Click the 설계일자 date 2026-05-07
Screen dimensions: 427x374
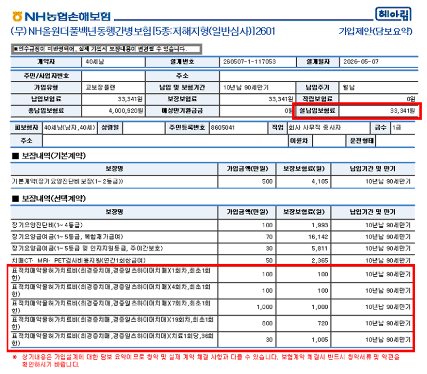[361, 61]
